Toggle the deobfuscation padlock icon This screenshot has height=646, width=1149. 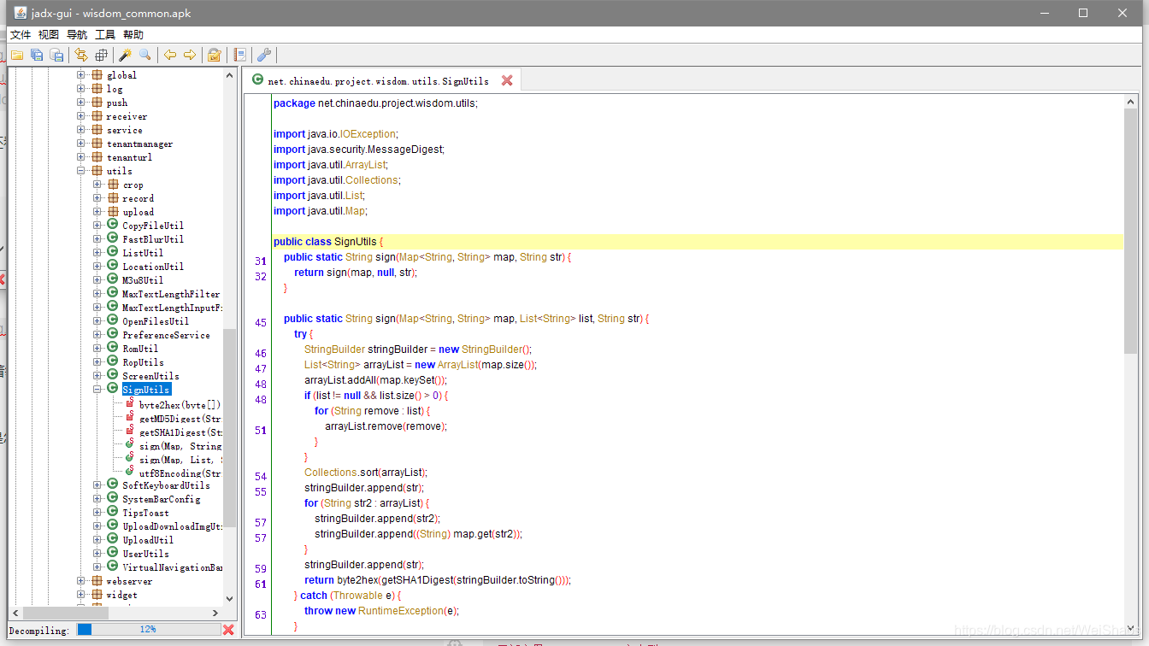click(x=215, y=55)
